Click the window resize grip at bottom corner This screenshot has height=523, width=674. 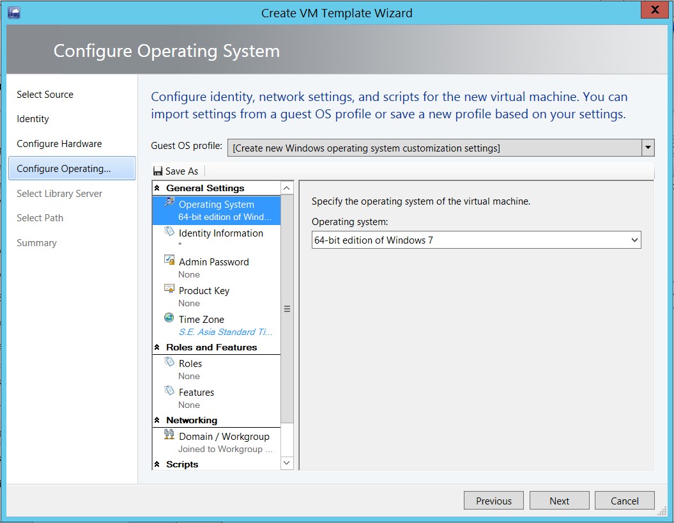click(662, 510)
